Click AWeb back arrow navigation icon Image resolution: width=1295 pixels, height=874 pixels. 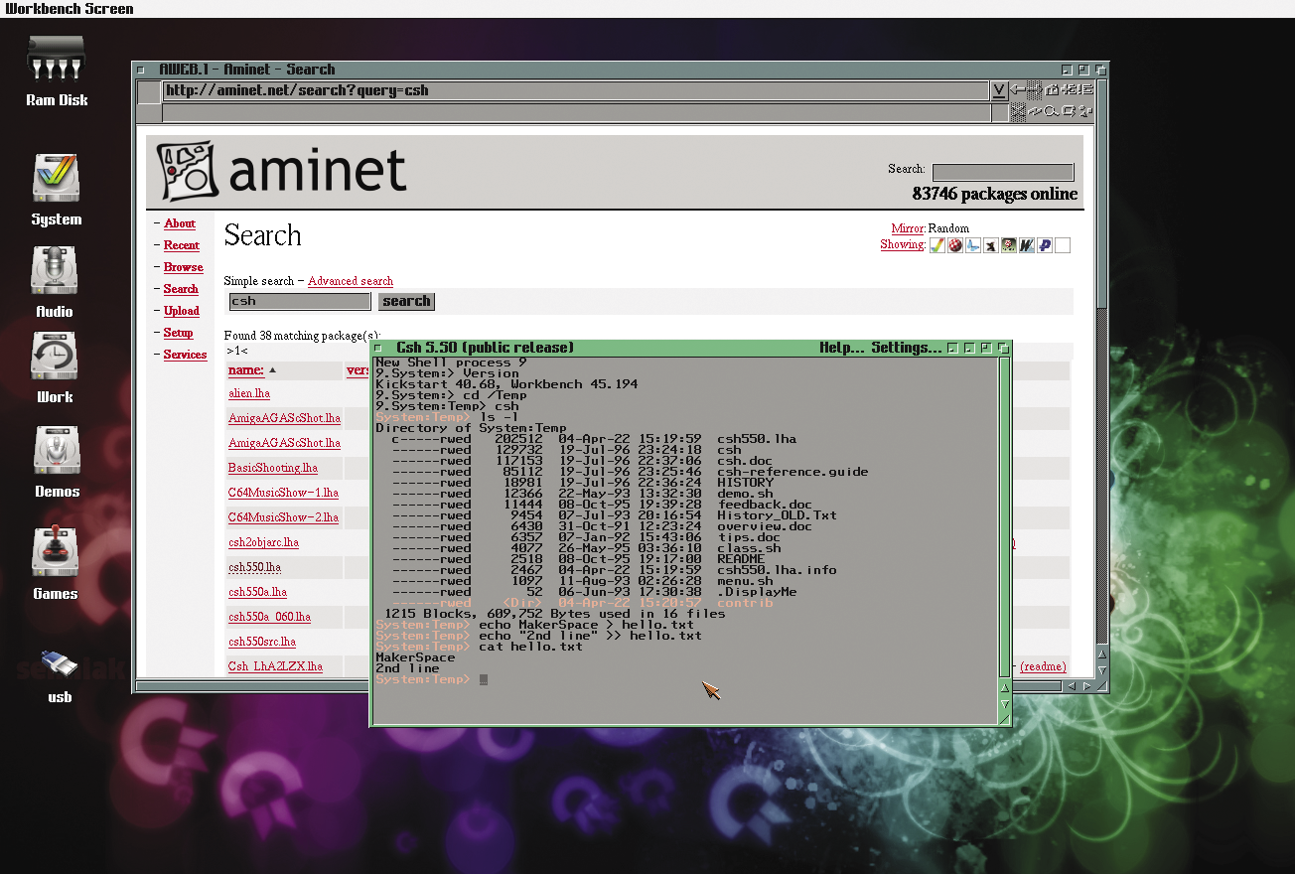click(x=1017, y=89)
